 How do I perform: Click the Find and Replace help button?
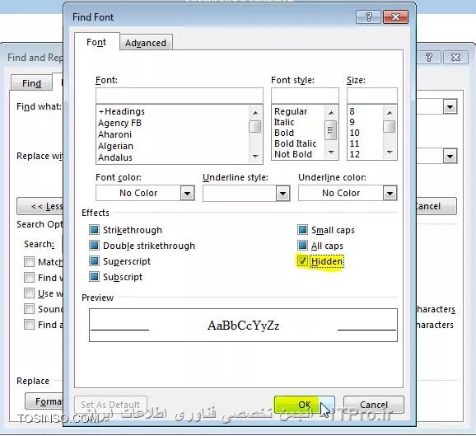(x=428, y=57)
